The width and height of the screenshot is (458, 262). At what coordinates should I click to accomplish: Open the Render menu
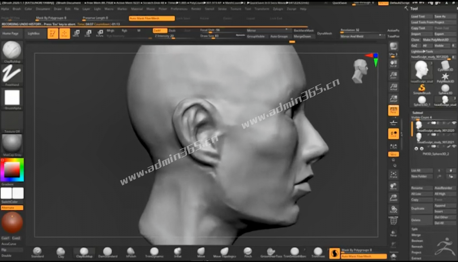(x=196, y=9)
